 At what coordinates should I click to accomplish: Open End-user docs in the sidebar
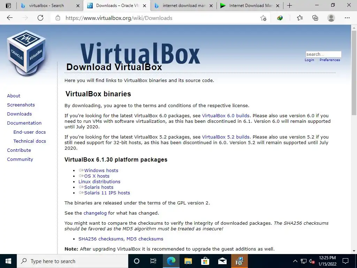click(x=30, y=132)
